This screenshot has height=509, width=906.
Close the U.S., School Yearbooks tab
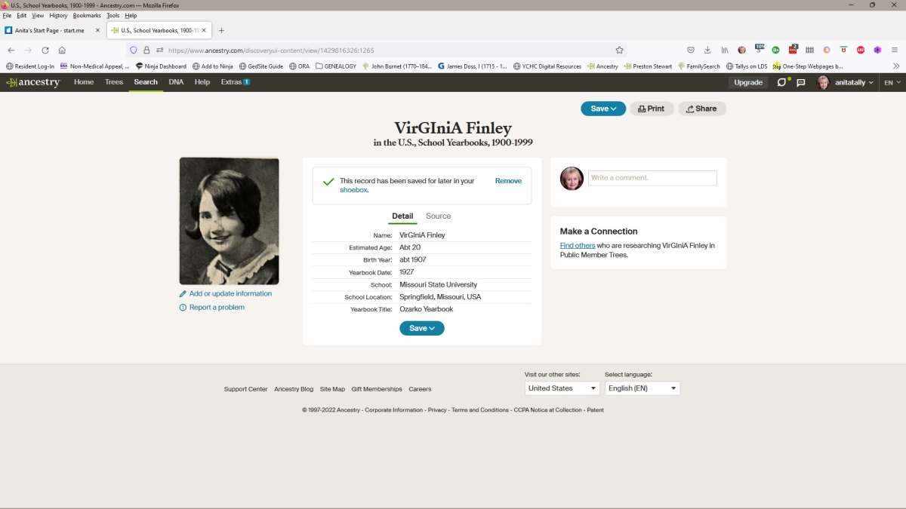click(204, 30)
